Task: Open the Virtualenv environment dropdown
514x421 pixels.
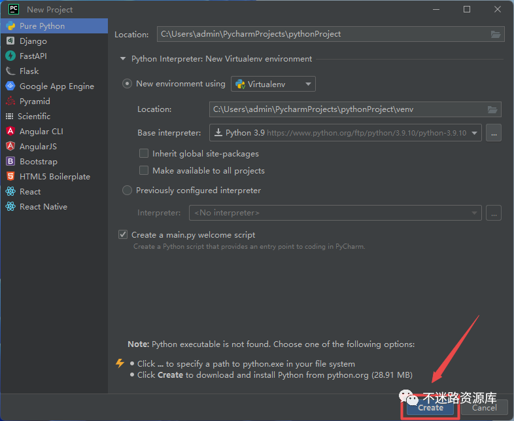Action: 273,84
